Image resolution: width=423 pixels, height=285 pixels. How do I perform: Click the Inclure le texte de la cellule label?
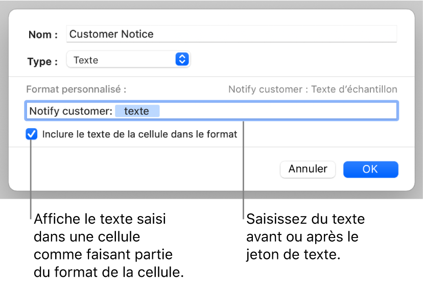(140, 134)
